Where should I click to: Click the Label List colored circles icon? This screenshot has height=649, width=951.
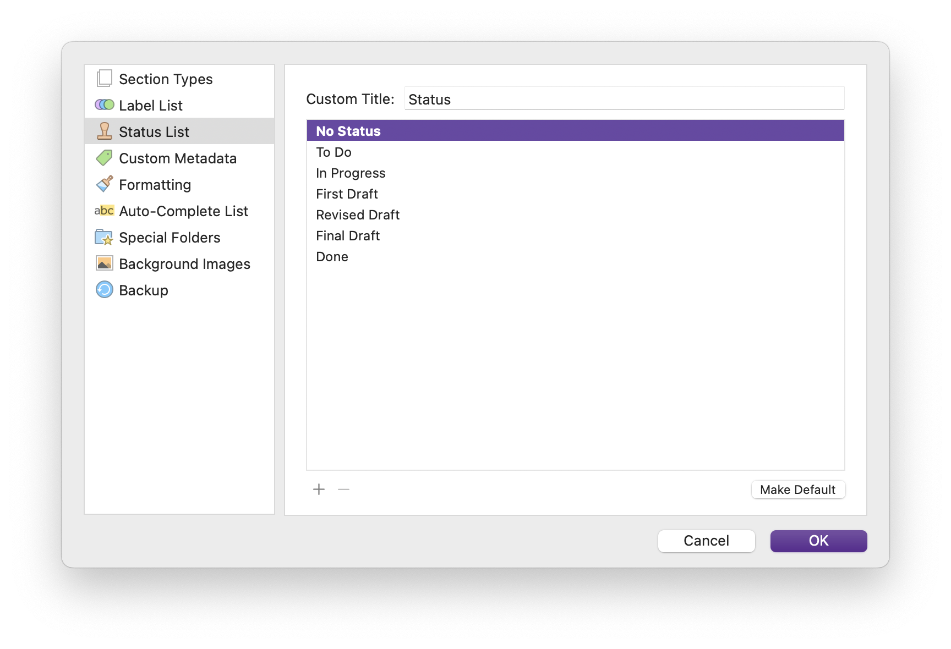(x=104, y=105)
